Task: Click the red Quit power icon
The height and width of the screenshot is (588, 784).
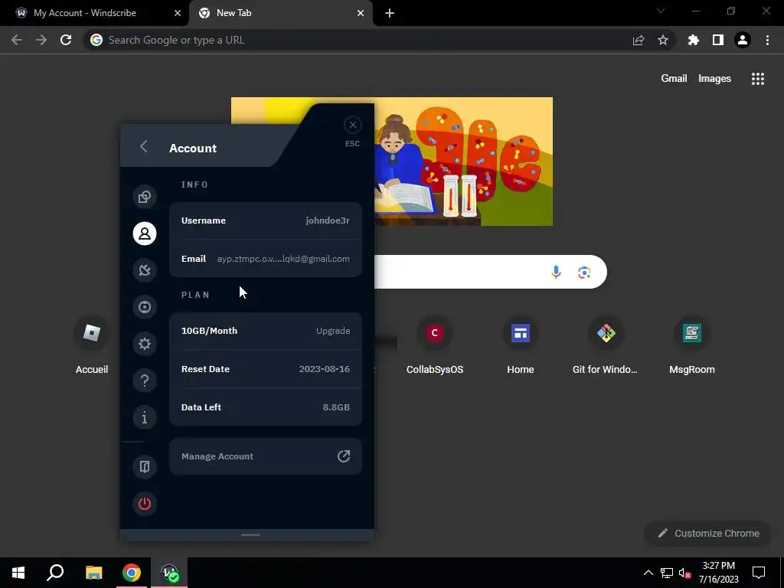Action: pos(145,504)
